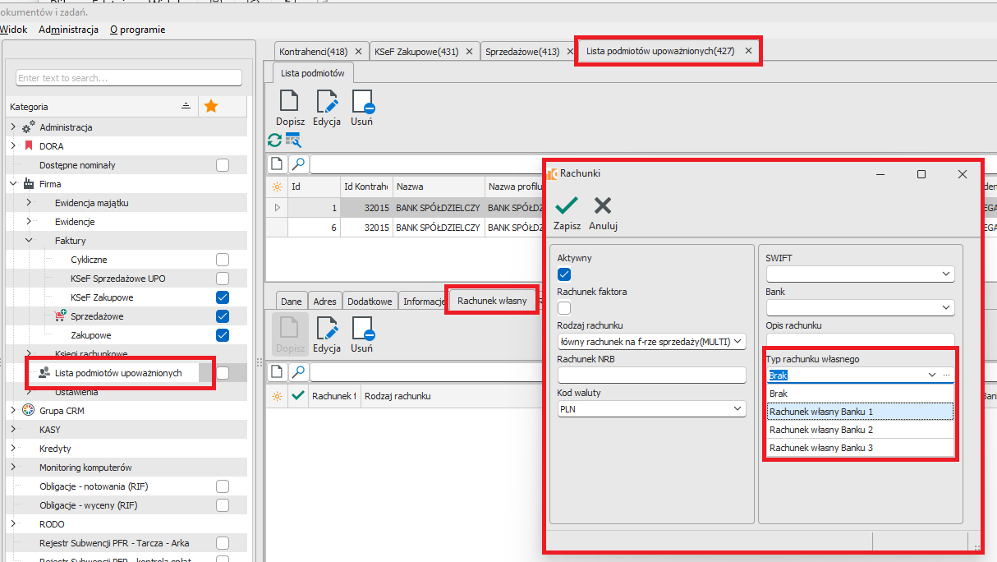Enable the Rachunek faktora checkbox
997x562 pixels.
tap(564, 308)
